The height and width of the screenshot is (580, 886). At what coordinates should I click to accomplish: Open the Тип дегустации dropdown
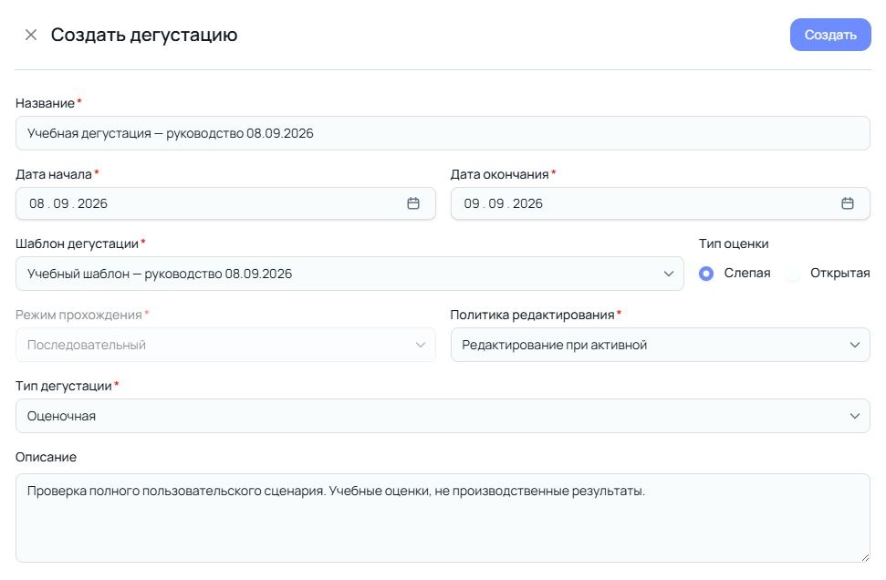443,416
